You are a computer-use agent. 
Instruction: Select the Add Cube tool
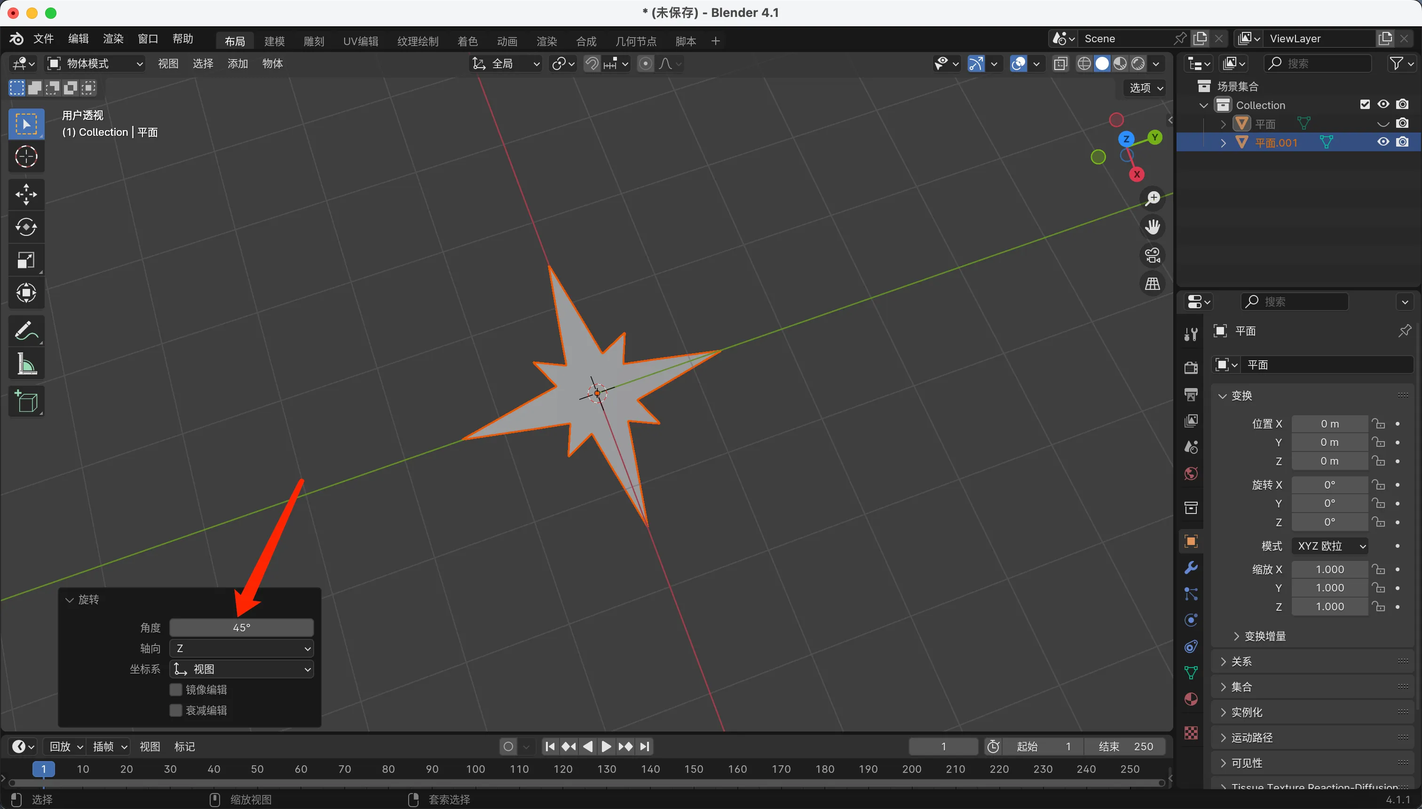tap(26, 401)
